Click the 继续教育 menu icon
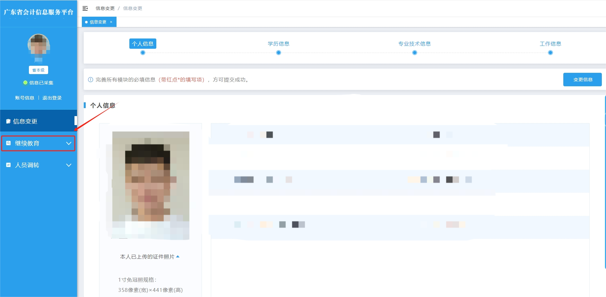The height and width of the screenshot is (297, 606). click(9, 143)
